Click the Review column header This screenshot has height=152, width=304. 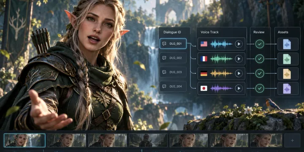click(259, 32)
